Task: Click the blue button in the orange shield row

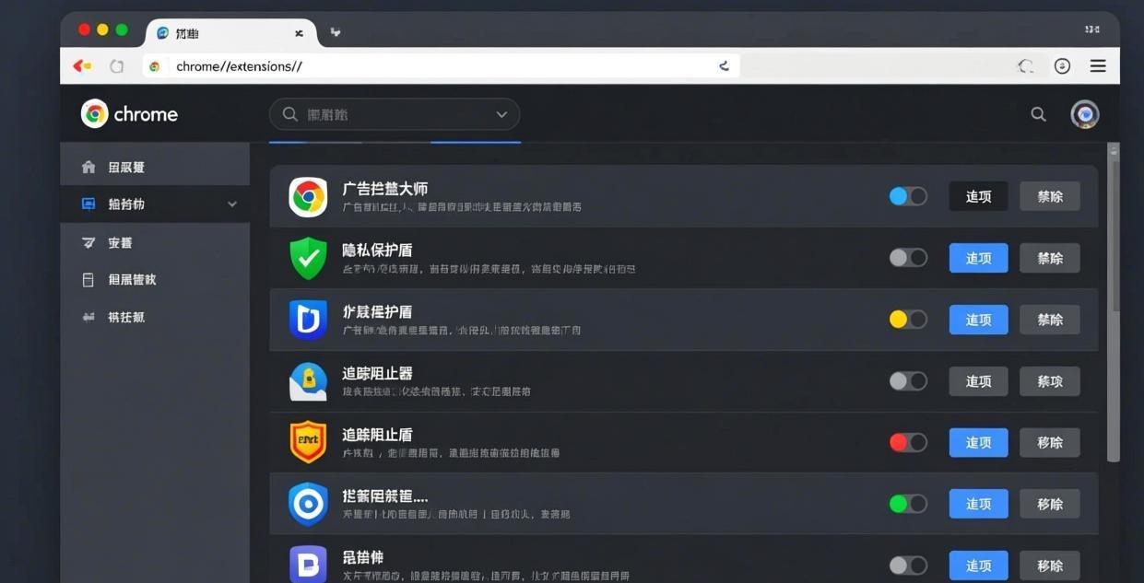Action: [978, 443]
